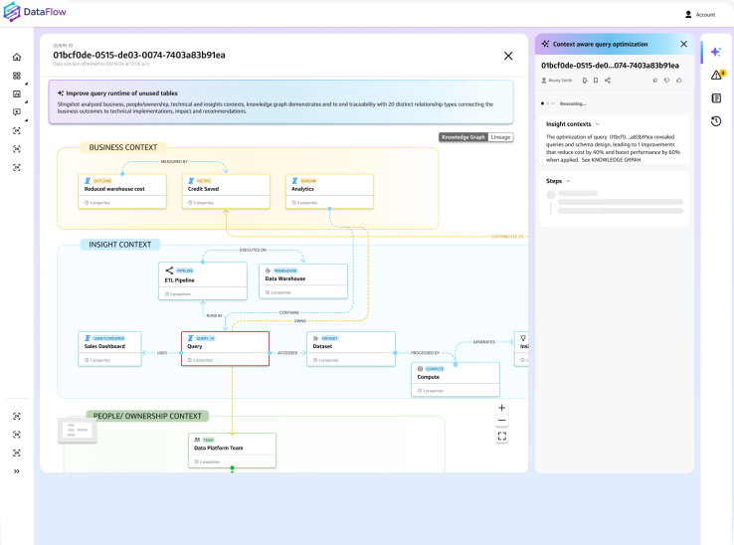
Task: Click the CONTAINS edge label
Action: coord(288,312)
